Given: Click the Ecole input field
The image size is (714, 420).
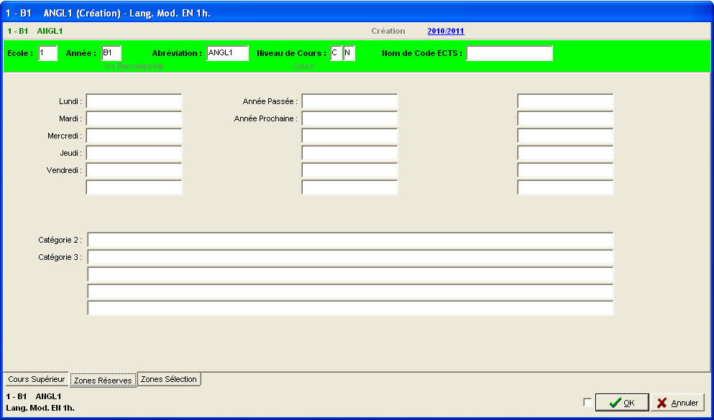Looking at the screenshot, I should [47, 53].
